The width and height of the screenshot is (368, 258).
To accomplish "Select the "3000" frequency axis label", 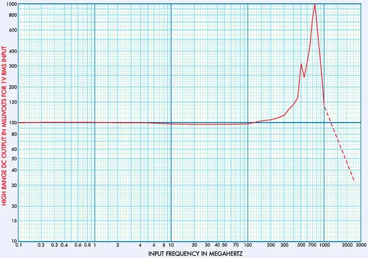I will (x=361, y=245).
